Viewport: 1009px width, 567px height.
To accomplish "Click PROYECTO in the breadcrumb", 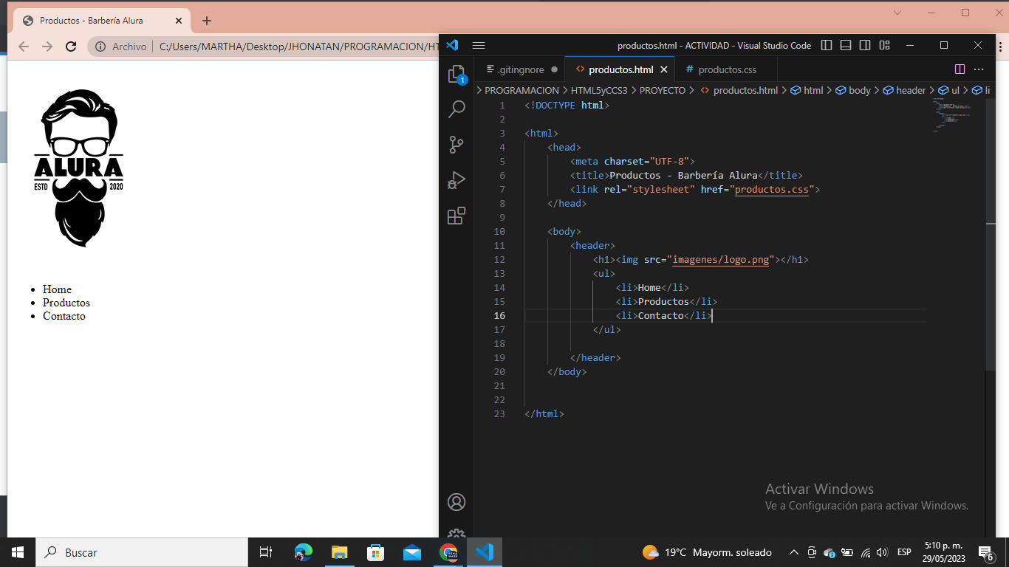I will (662, 90).
